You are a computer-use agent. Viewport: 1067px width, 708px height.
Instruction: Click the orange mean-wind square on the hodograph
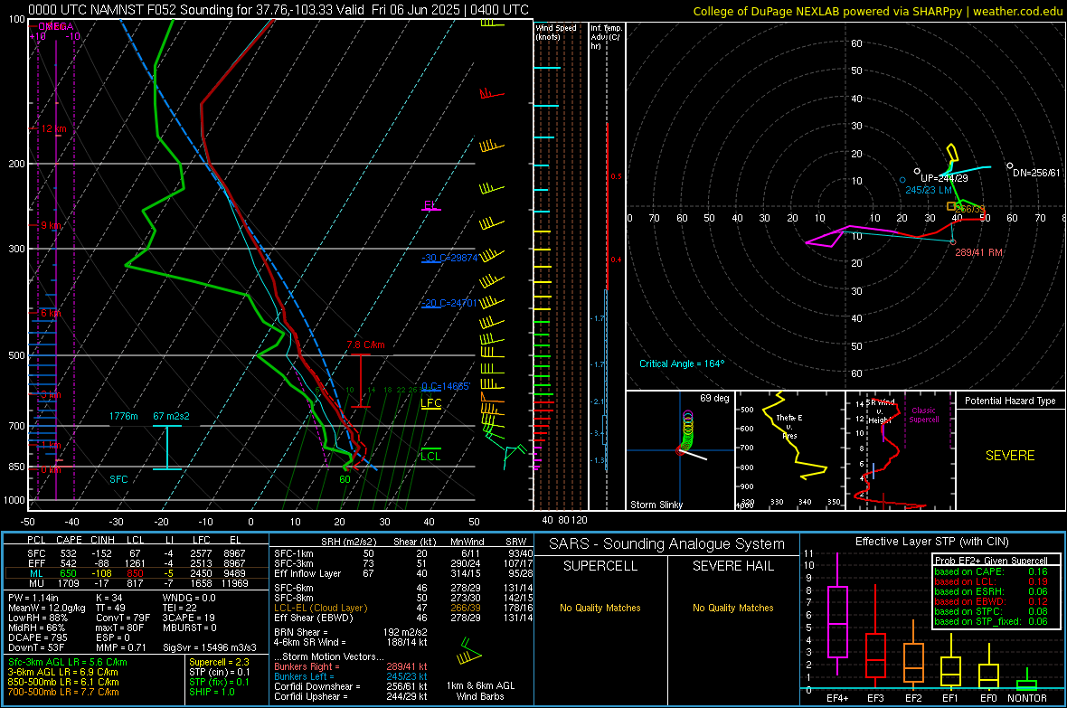951,205
